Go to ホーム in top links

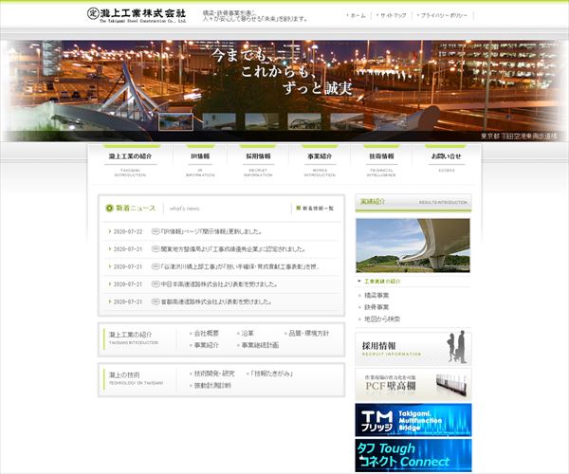pos(358,15)
